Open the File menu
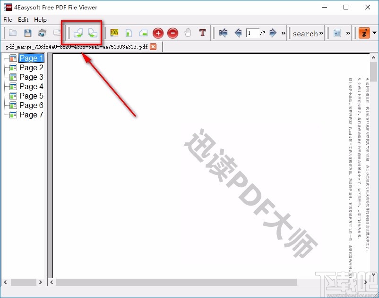The width and height of the screenshot is (379, 298). pos(8,20)
